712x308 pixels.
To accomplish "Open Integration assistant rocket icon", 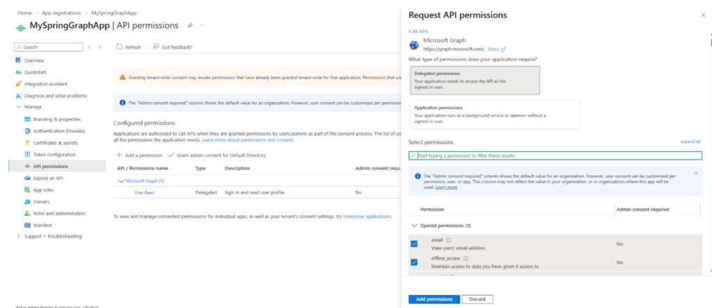I will 18,84.
